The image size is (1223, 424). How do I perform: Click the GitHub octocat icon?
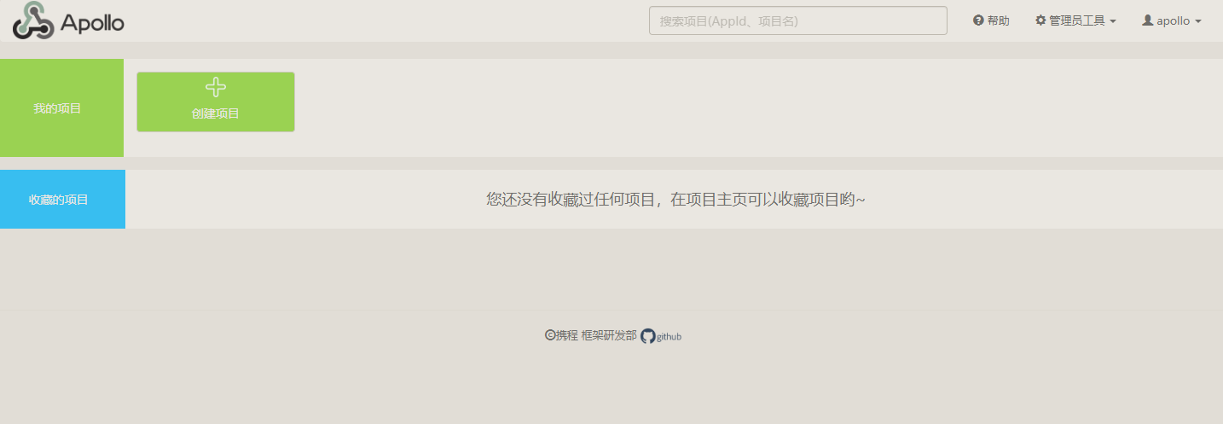point(648,336)
